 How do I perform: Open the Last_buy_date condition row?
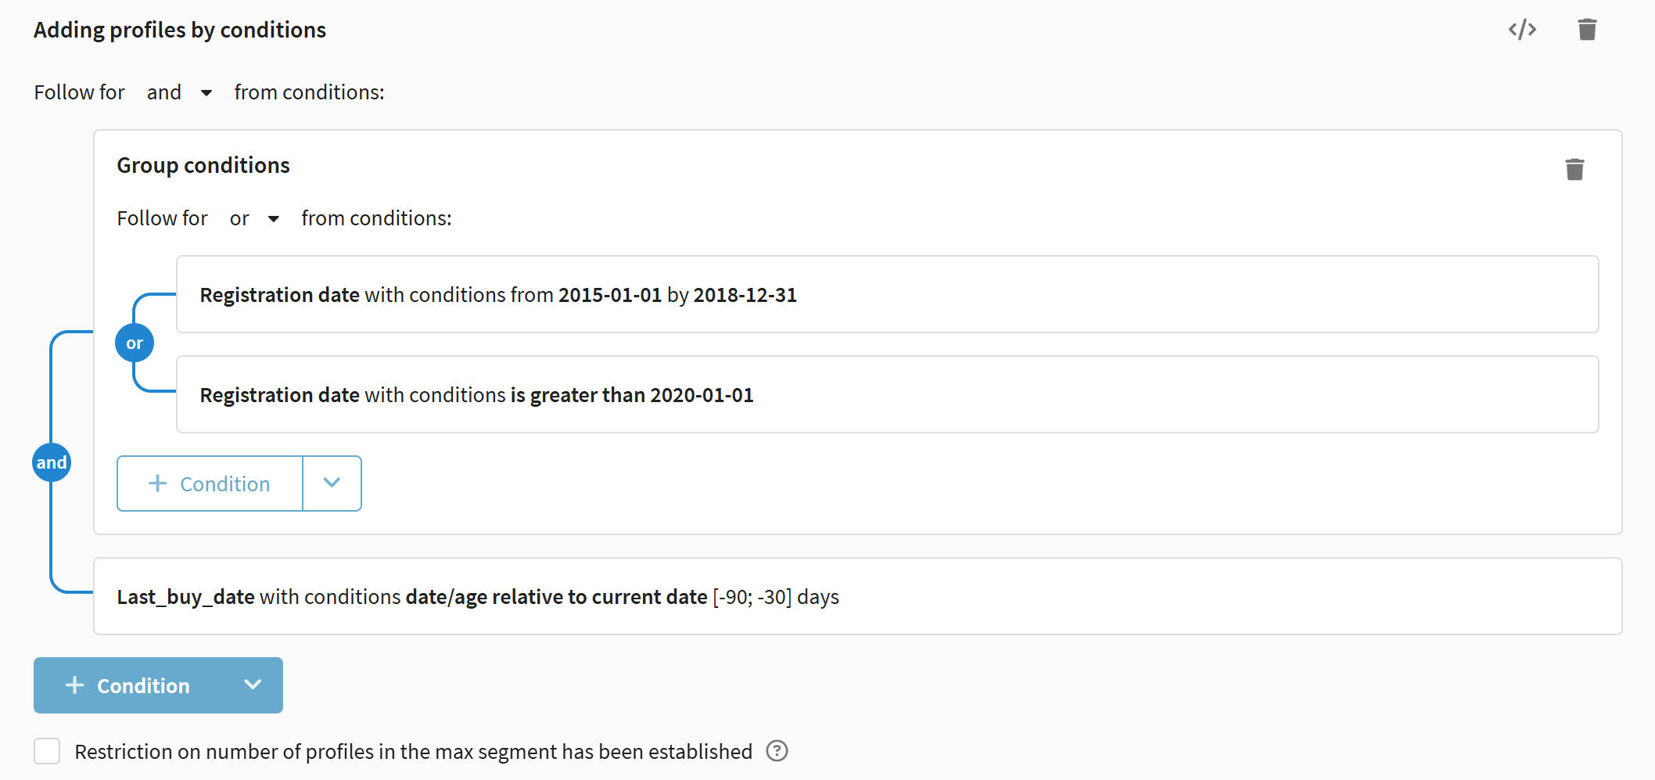pyautogui.click(x=857, y=597)
